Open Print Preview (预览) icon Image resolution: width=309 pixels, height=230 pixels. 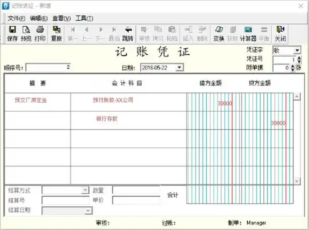(x=26, y=34)
